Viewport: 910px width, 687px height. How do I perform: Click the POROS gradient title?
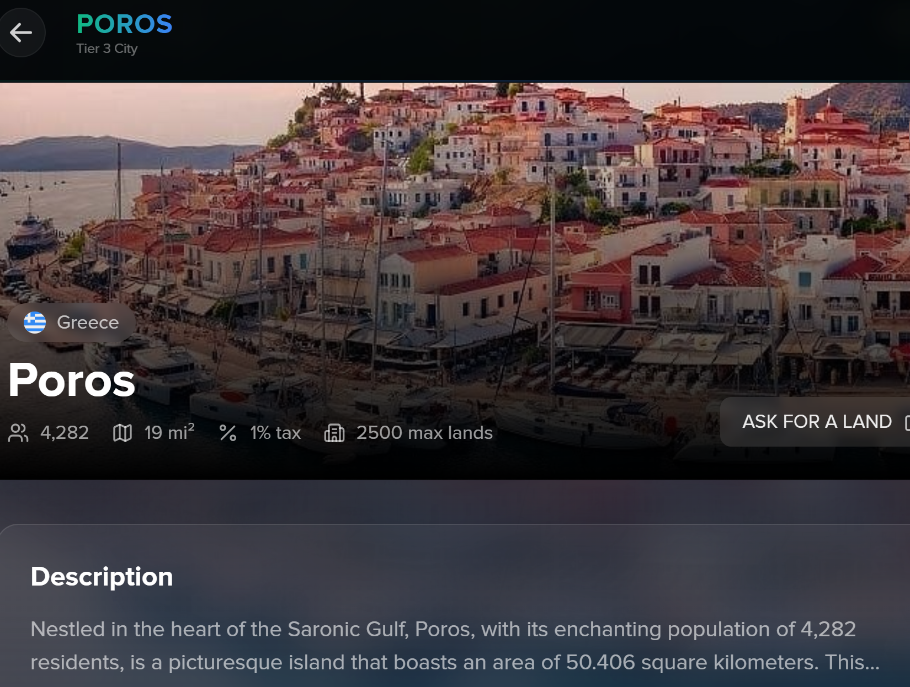[x=124, y=24]
